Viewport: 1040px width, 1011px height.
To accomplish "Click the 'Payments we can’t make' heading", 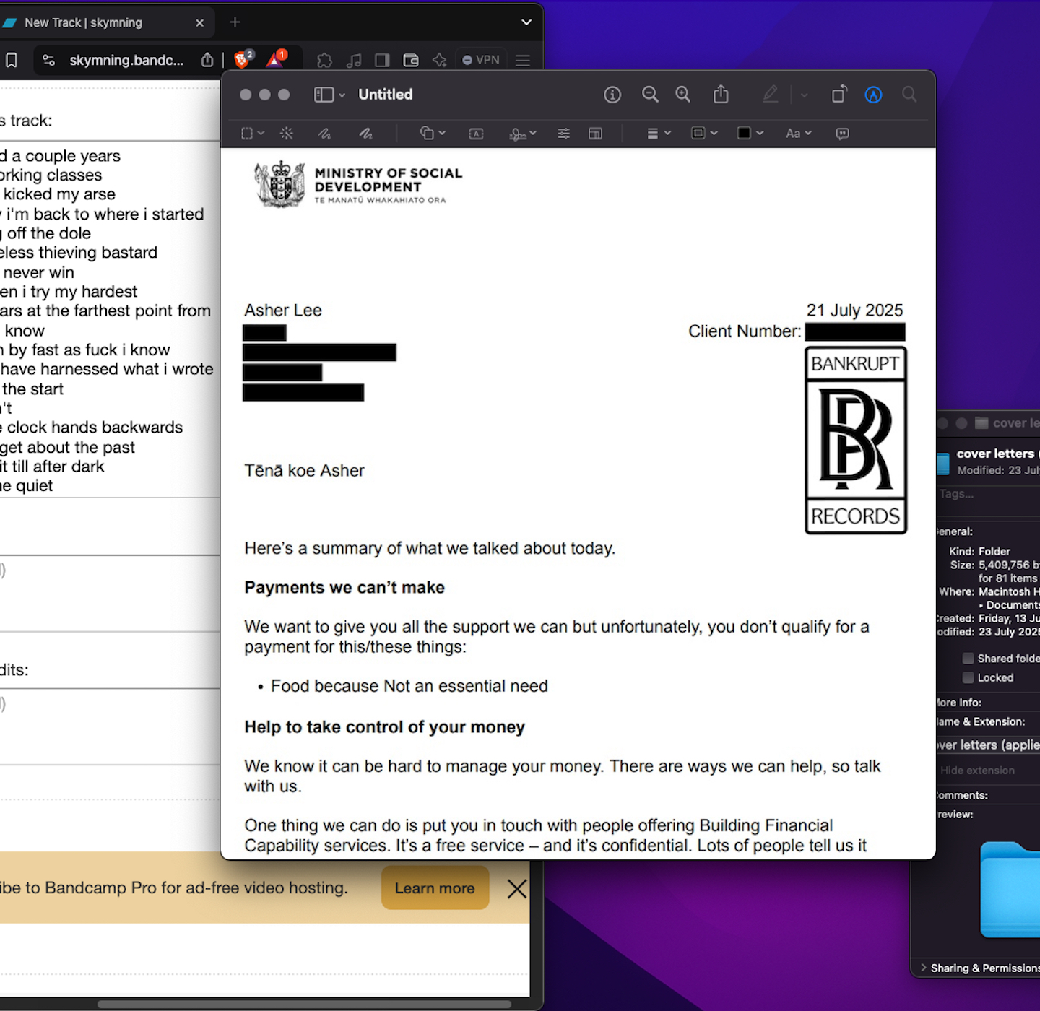I will pyautogui.click(x=344, y=588).
